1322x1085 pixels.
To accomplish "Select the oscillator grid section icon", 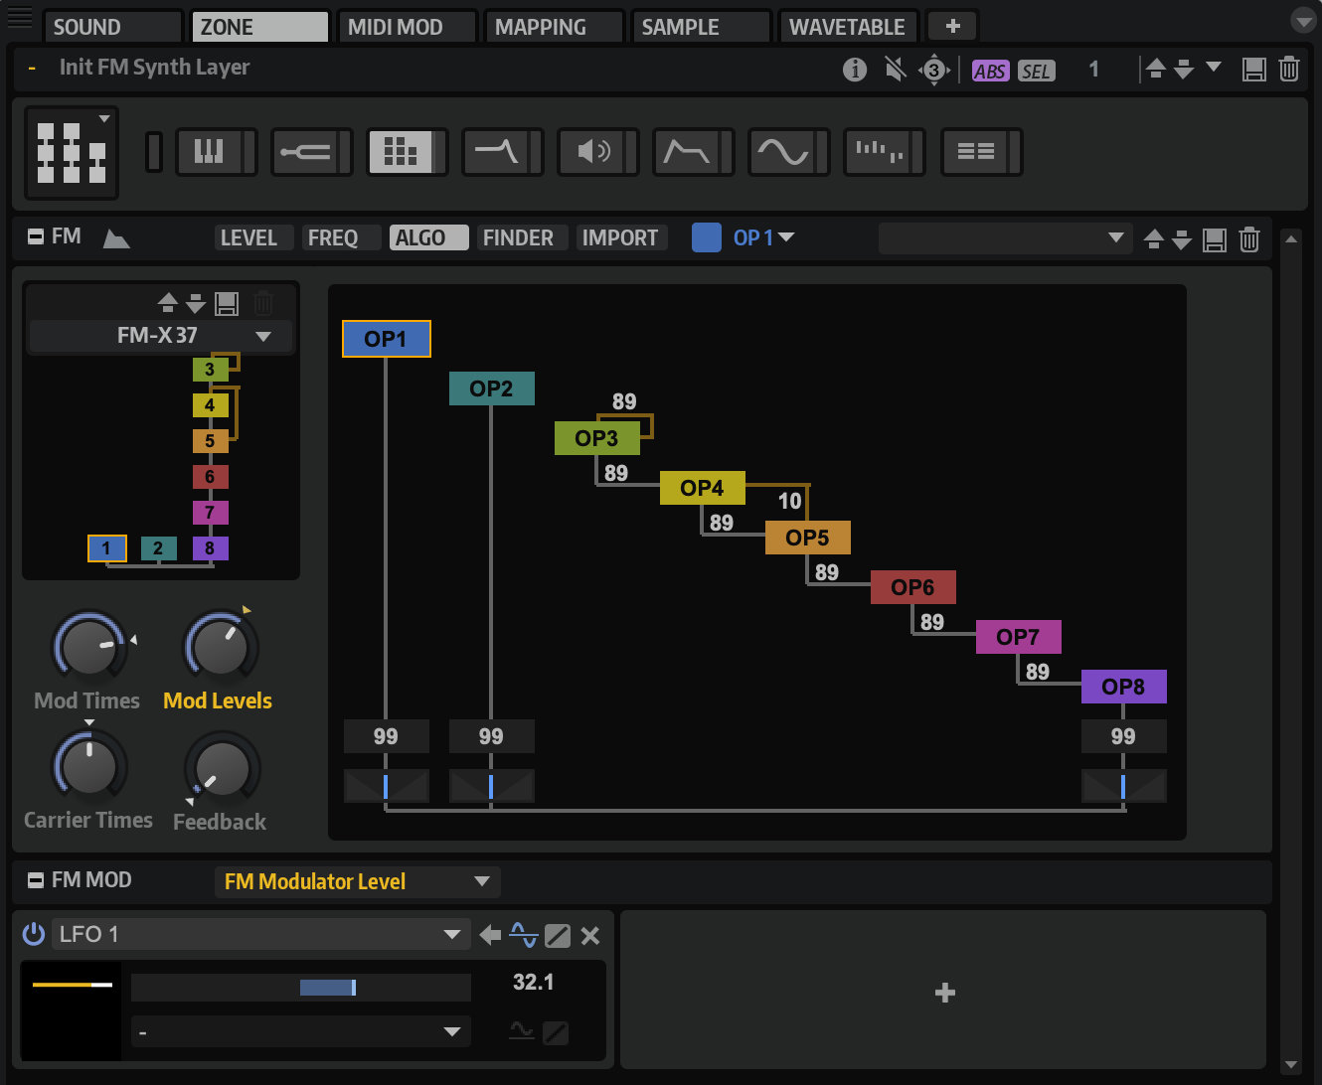I will click(x=401, y=152).
